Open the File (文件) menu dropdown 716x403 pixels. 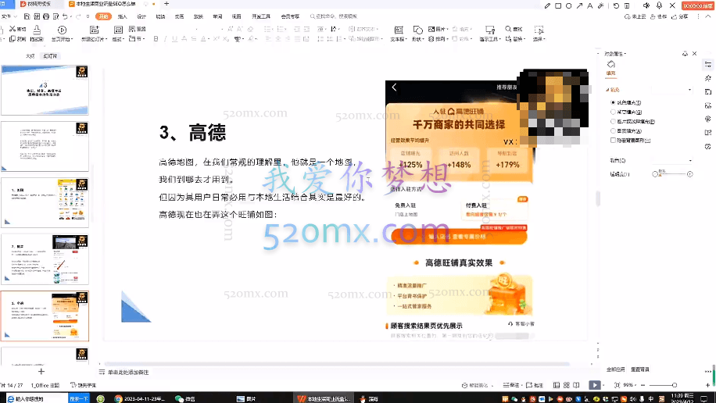(9, 16)
